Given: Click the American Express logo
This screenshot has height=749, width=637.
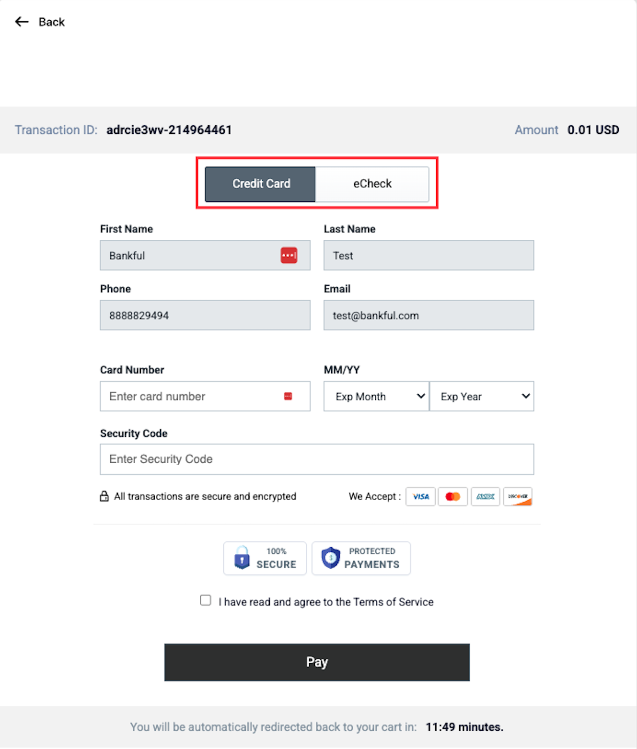Looking at the screenshot, I should pos(485,497).
